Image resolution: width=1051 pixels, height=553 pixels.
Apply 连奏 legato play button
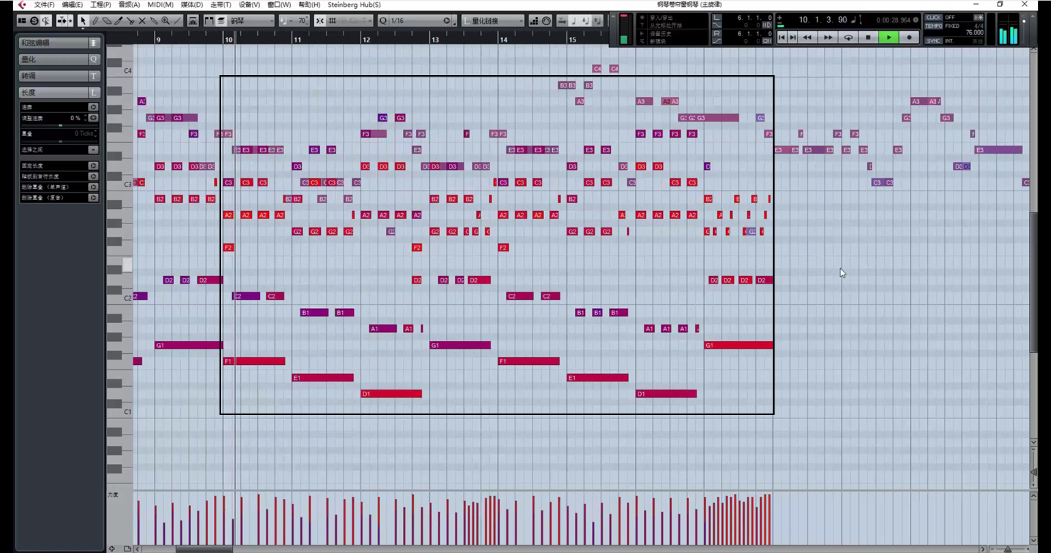point(93,107)
